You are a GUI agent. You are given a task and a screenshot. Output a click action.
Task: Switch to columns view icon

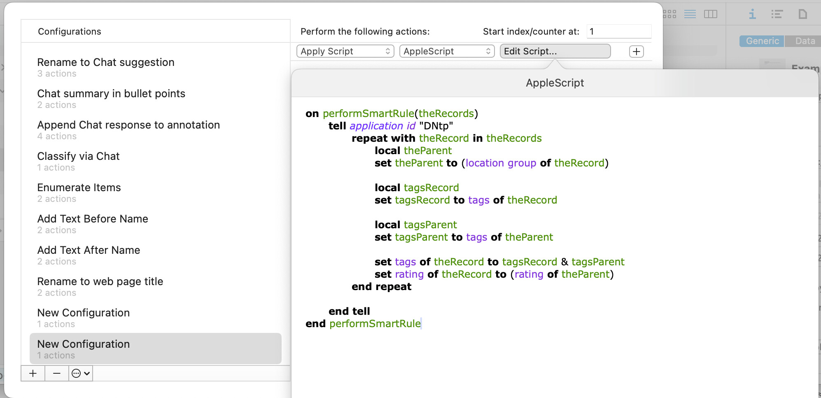710,14
